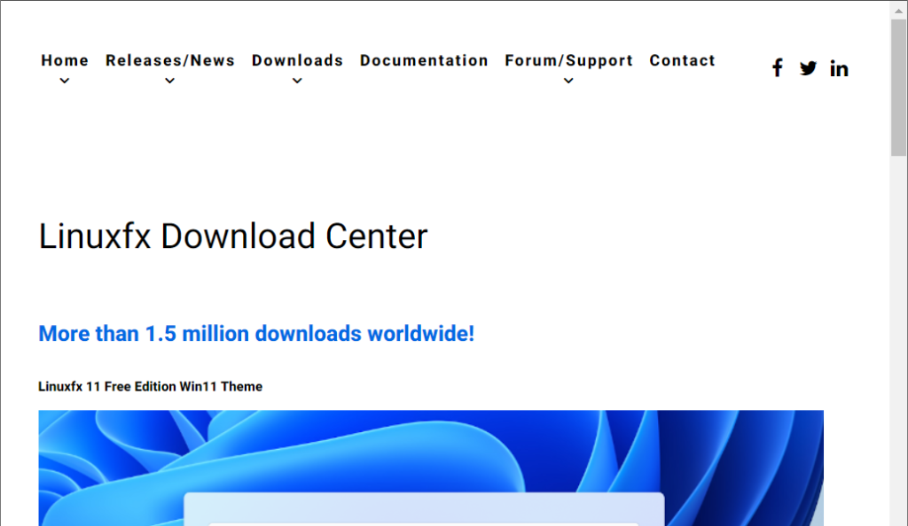Click the Win11 theme blue wallpaper image
The width and height of the screenshot is (908, 526).
431,468
